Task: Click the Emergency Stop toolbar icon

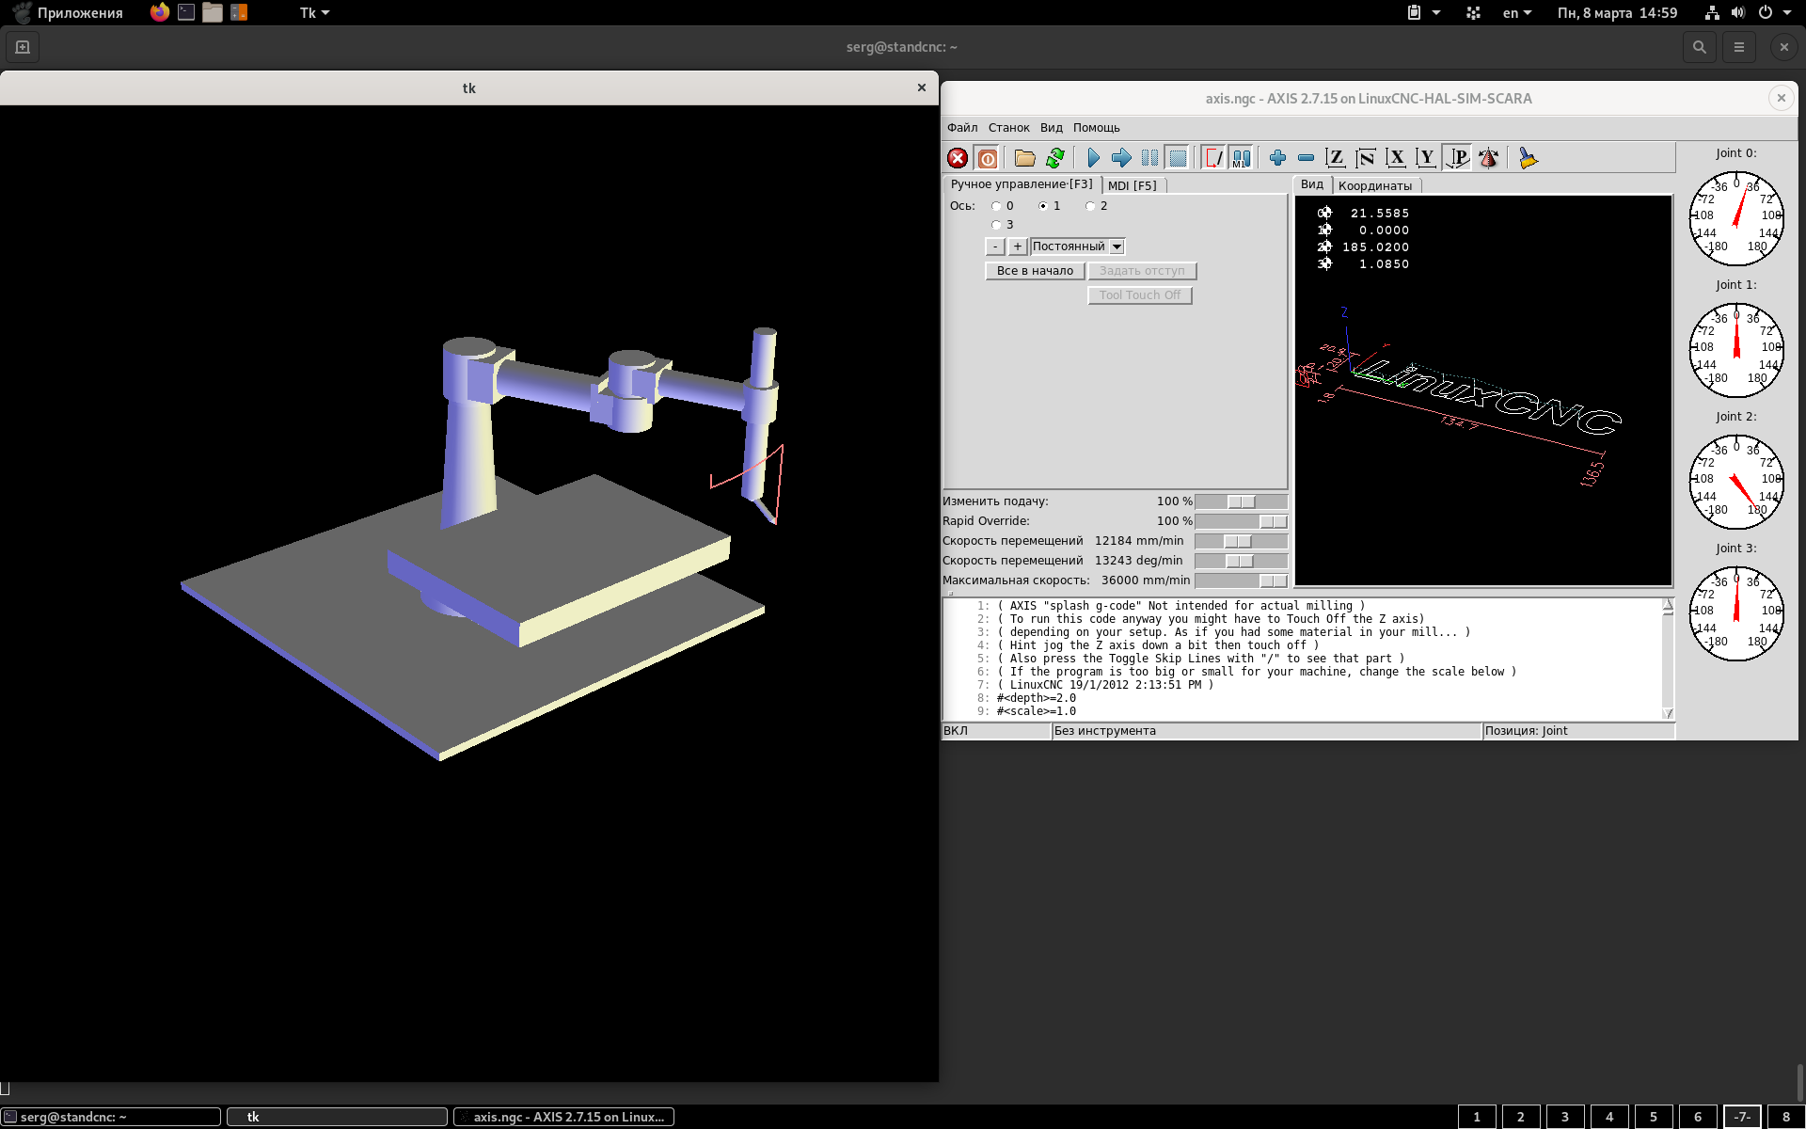Action: pyautogui.click(x=958, y=158)
